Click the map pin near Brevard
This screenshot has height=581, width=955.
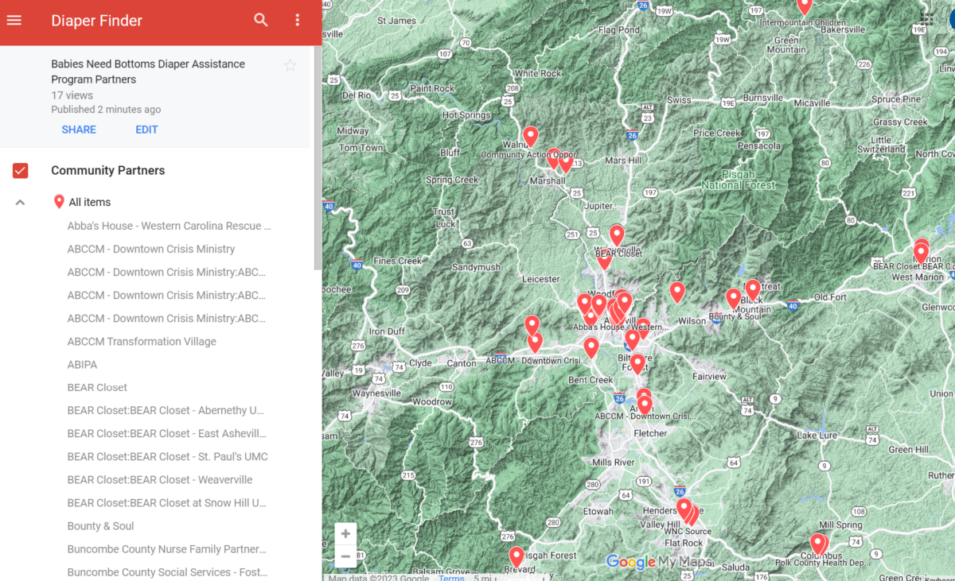(x=516, y=556)
